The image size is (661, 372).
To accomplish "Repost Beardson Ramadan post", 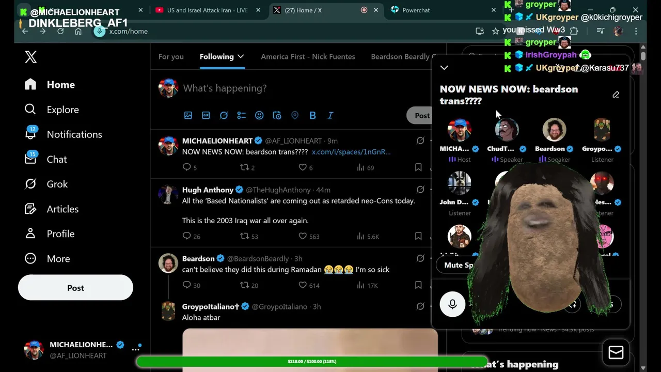I will 249,285.
